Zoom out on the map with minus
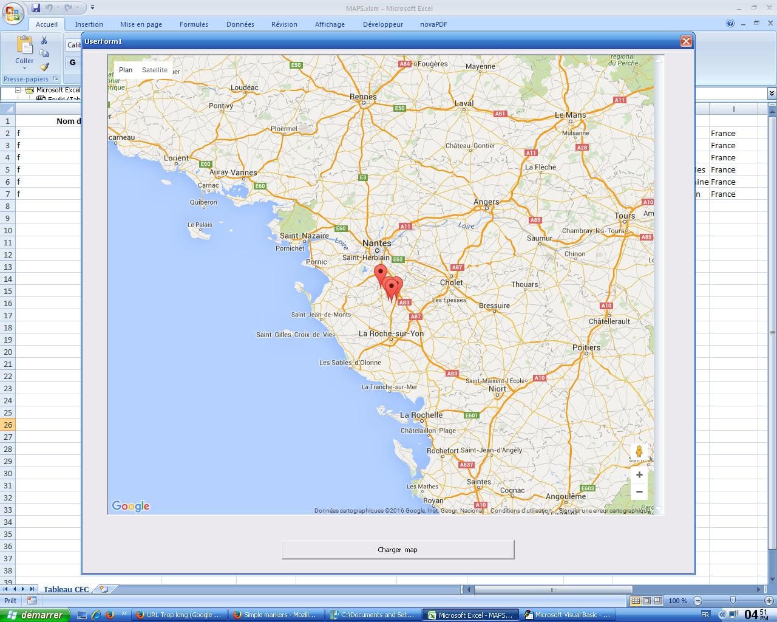The width and height of the screenshot is (777, 622). click(639, 491)
